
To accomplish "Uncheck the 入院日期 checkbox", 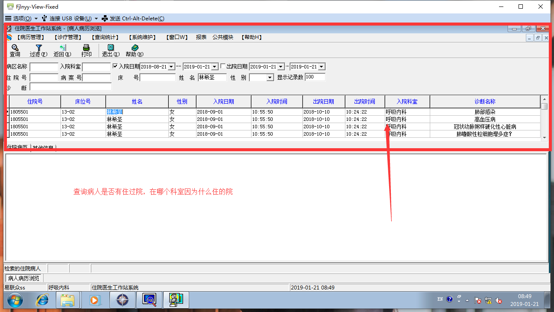I will point(115,66).
